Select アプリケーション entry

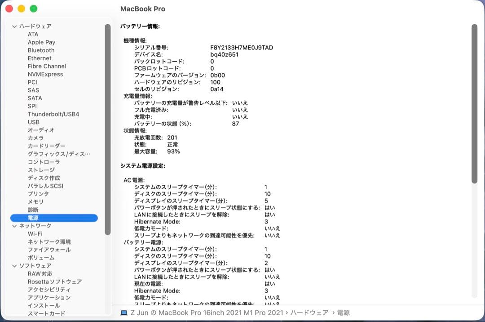(x=49, y=298)
